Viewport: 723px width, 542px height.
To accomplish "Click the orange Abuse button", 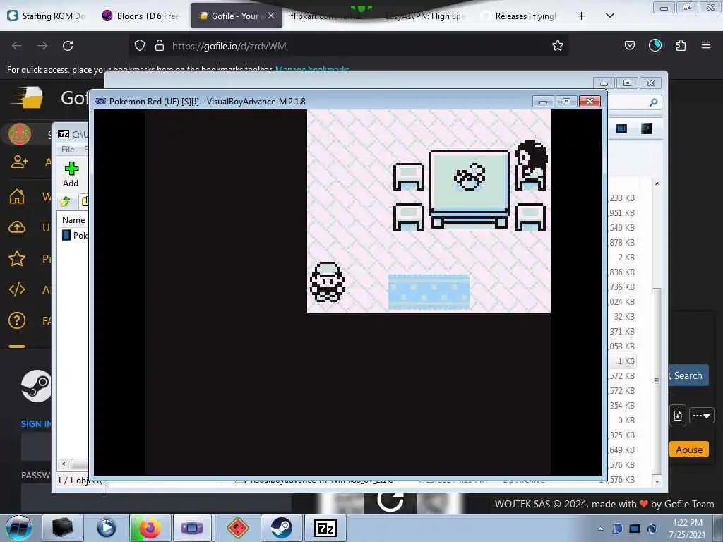I will [689, 450].
